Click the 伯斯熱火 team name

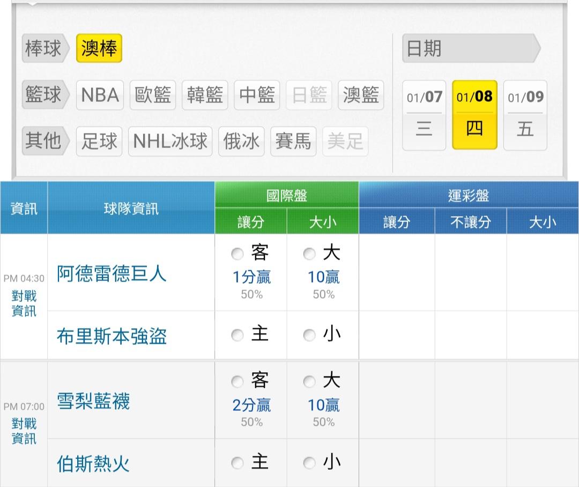(93, 463)
